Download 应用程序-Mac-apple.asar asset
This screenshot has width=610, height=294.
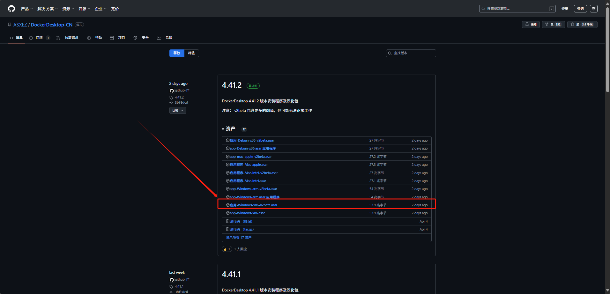[249, 165]
